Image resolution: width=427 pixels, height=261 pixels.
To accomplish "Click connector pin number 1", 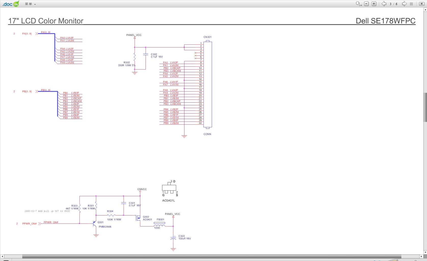I will point(201,43).
